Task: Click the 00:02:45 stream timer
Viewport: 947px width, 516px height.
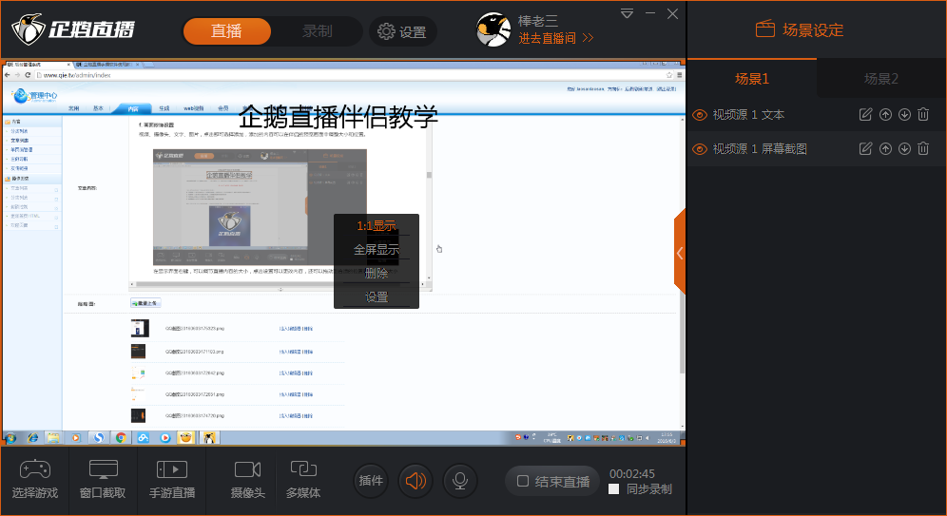Action: [x=631, y=474]
